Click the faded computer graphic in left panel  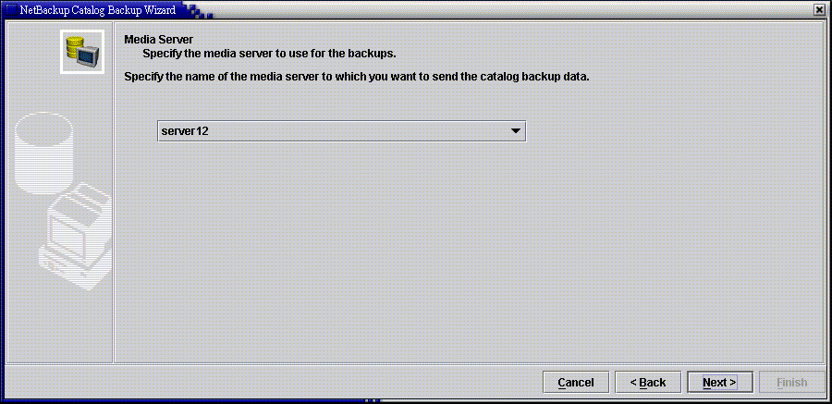tap(80, 238)
